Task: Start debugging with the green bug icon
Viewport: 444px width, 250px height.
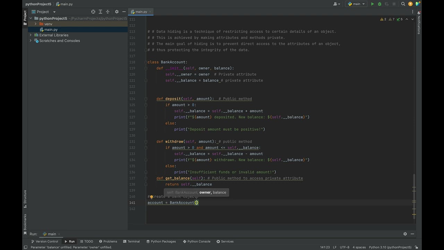Action: tap(379, 4)
